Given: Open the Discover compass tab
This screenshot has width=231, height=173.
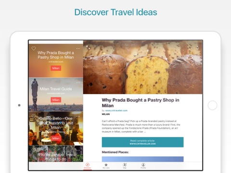Looking at the screenshot, I should [88, 166].
